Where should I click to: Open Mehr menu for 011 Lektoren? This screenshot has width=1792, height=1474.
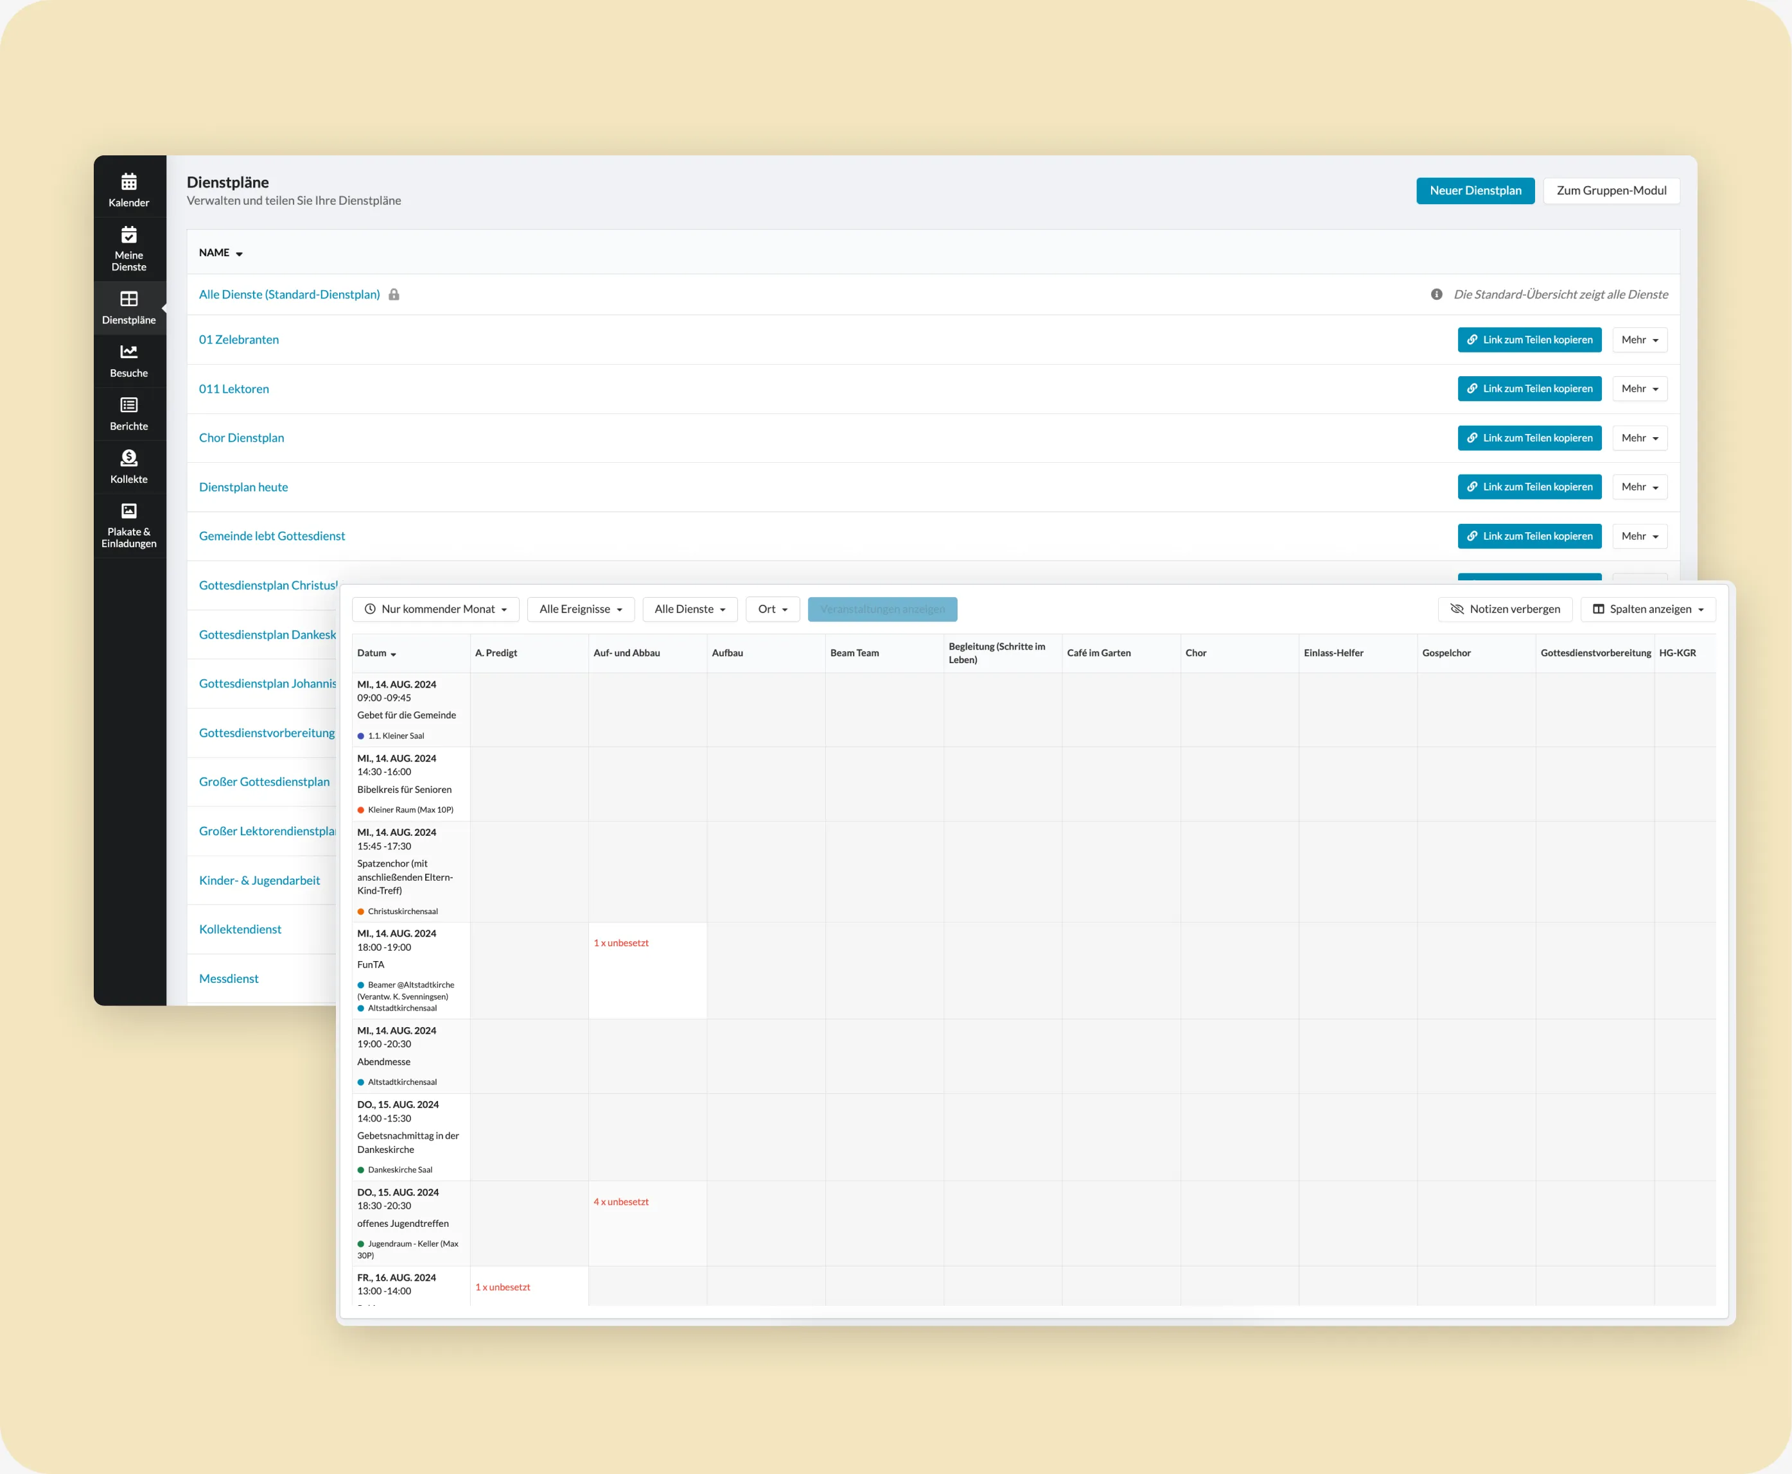pos(1639,389)
